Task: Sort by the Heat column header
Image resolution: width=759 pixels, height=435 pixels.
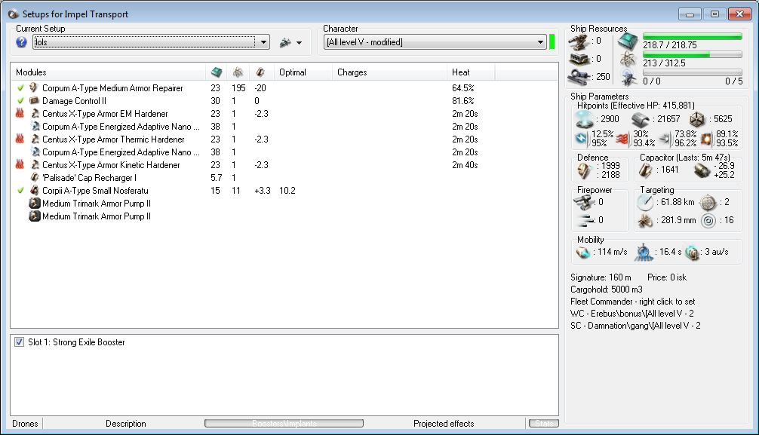Action: pos(471,72)
